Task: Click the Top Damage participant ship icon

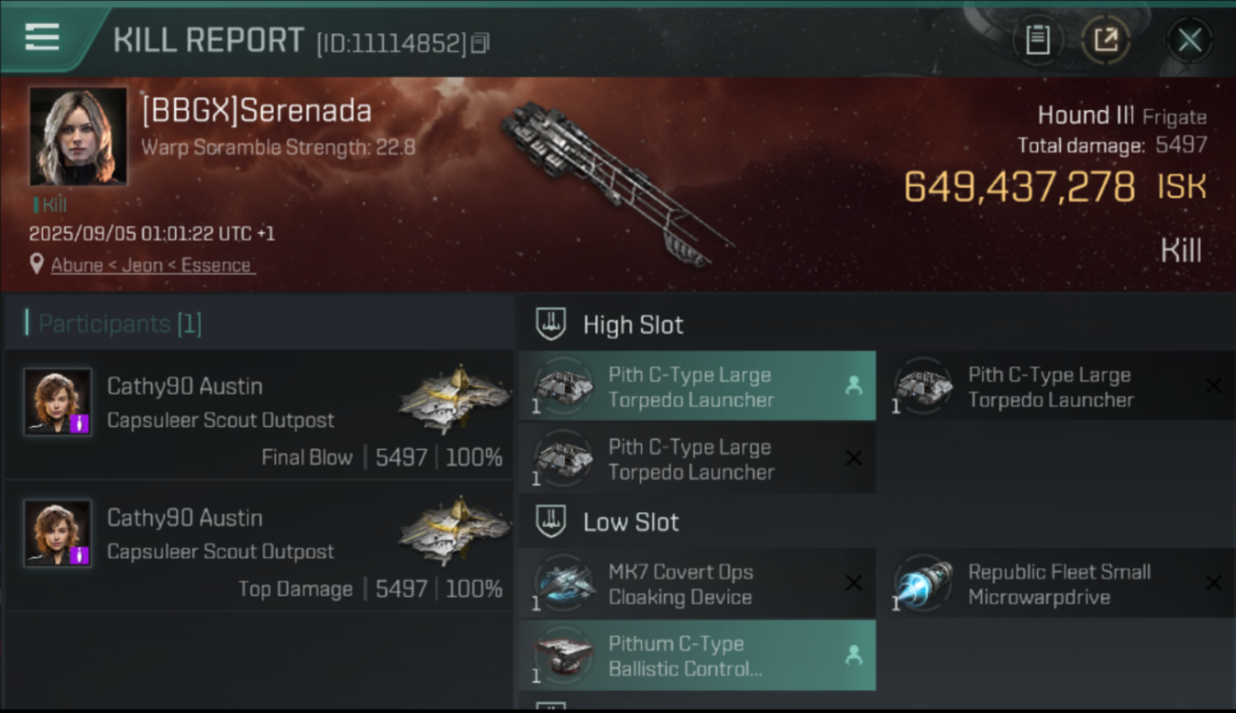Action: (454, 531)
